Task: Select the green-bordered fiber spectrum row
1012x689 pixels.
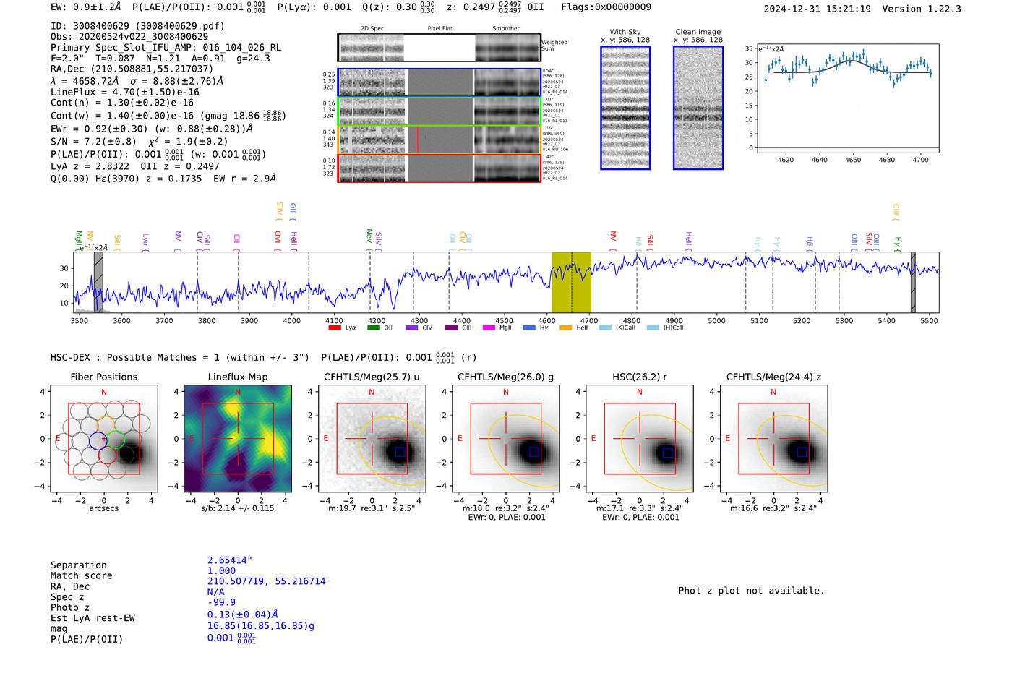Action: click(439, 111)
